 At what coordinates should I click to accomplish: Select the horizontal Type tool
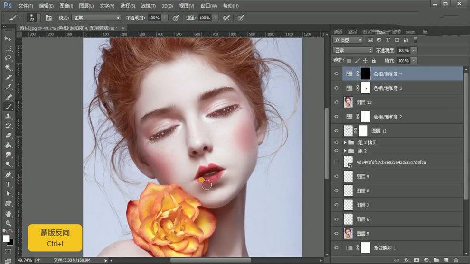click(8, 184)
